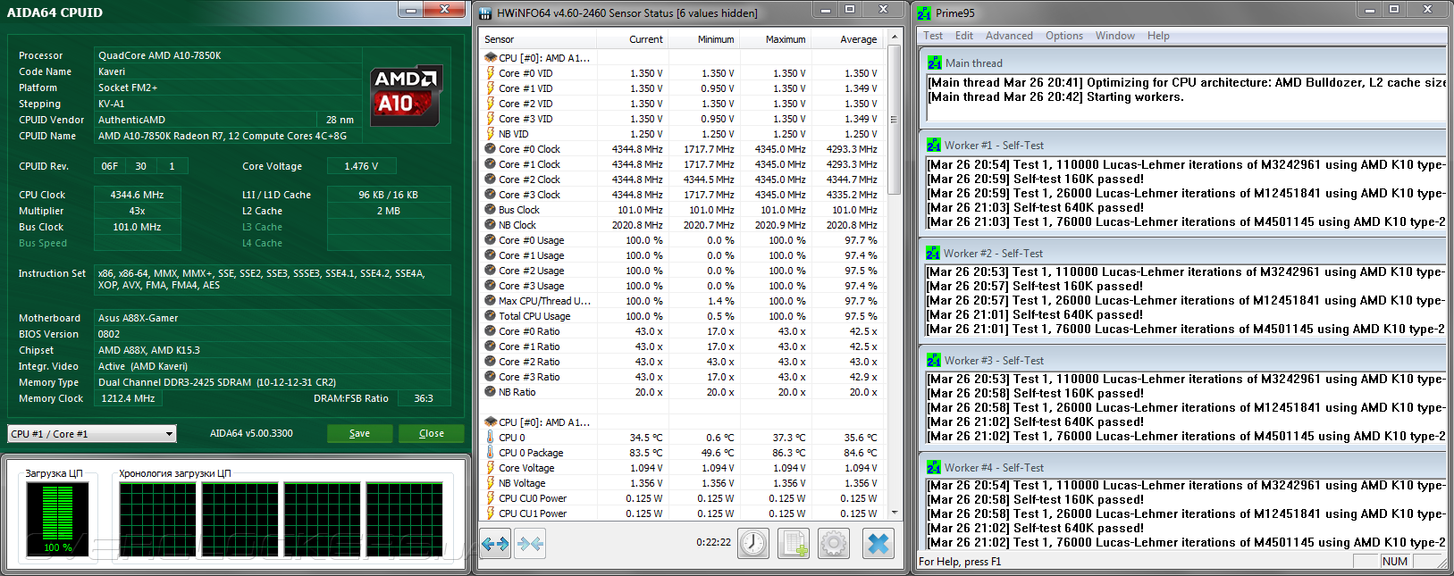Click the icon beside Bus Clock row

tap(490, 210)
